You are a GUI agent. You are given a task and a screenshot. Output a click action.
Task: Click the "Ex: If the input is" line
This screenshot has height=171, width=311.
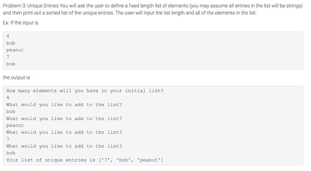click(21, 23)
